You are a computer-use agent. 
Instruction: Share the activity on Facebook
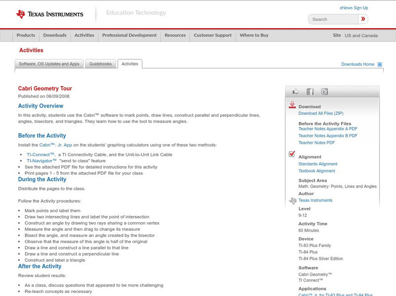tap(310, 92)
